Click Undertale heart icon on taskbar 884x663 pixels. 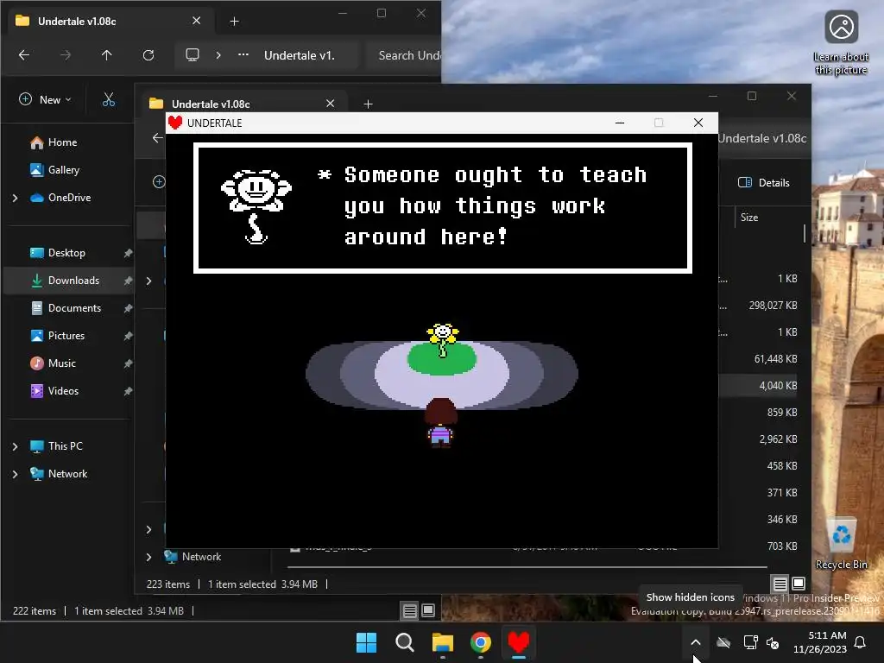pos(519,642)
